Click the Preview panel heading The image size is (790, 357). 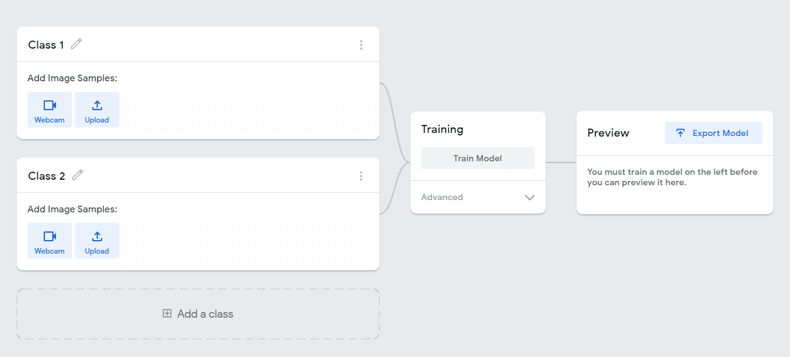tap(608, 133)
